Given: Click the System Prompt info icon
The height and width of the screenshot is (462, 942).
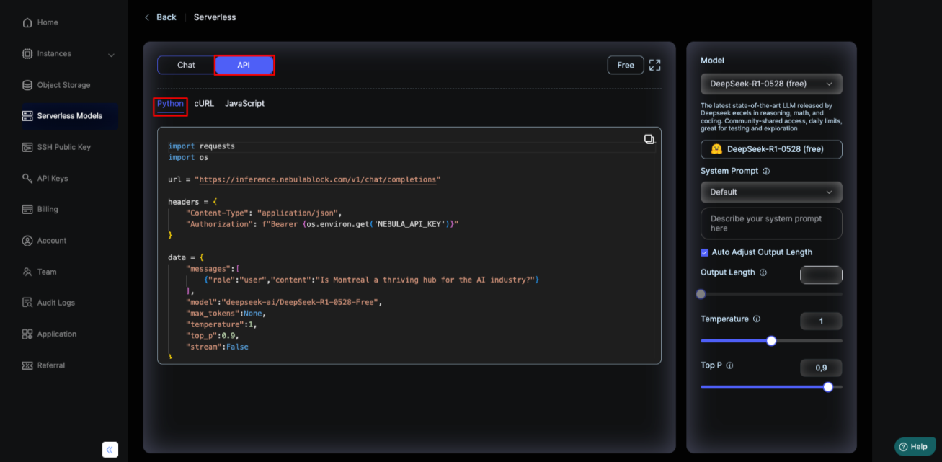Looking at the screenshot, I should pyautogui.click(x=766, y=172).
